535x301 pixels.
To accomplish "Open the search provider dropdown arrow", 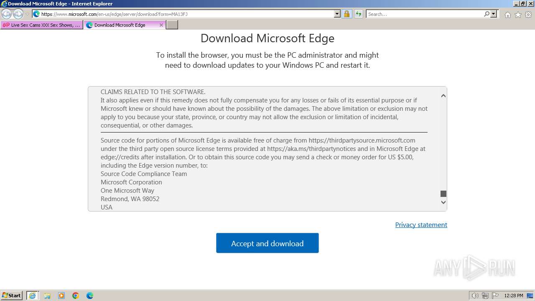I will (x=494, y=14).
